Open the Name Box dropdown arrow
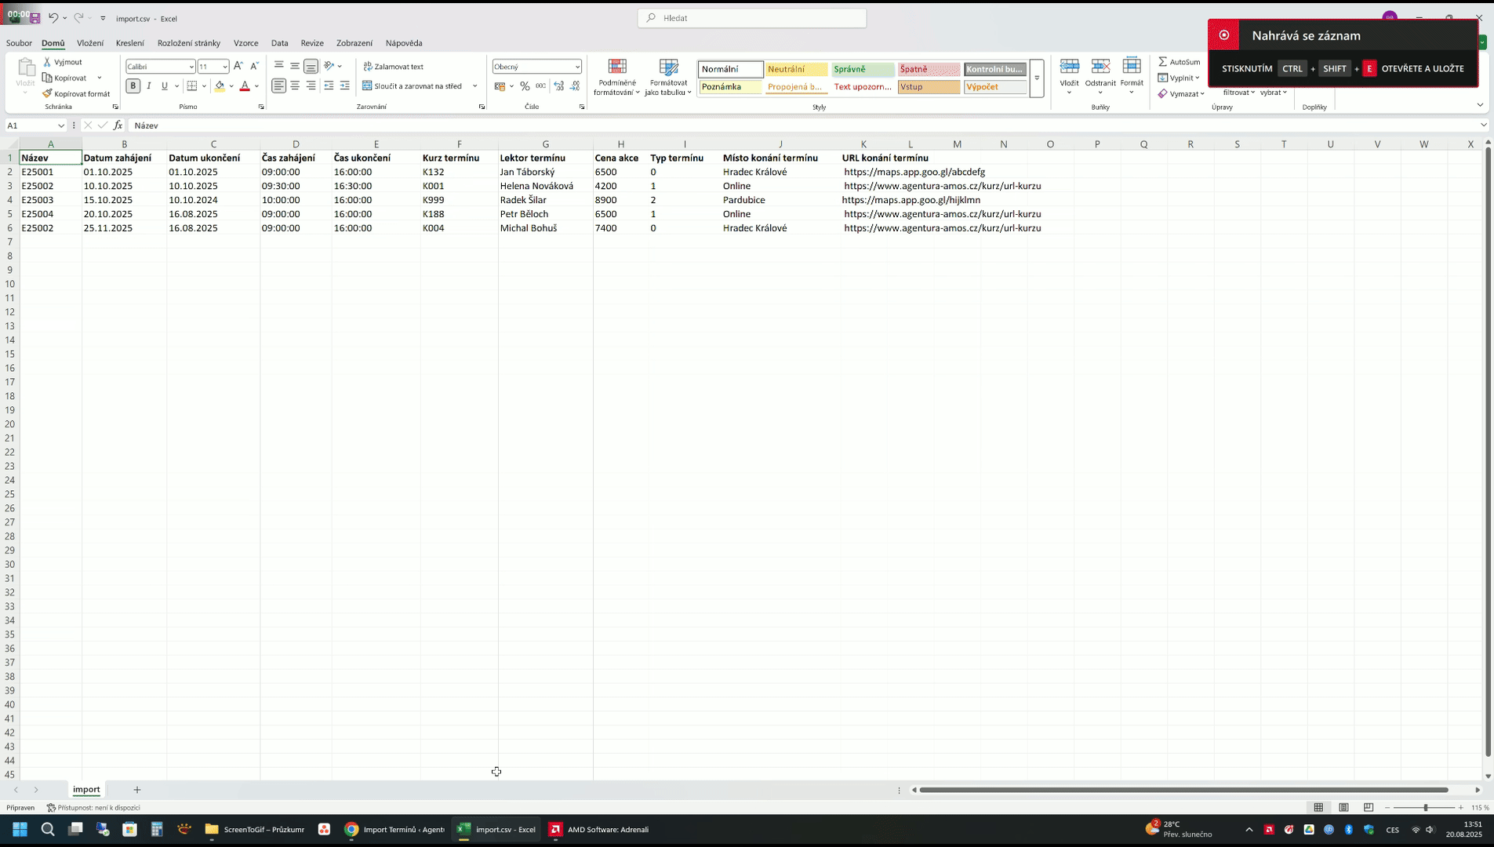This screenshot has height=847, width=1494. [61, 126]
